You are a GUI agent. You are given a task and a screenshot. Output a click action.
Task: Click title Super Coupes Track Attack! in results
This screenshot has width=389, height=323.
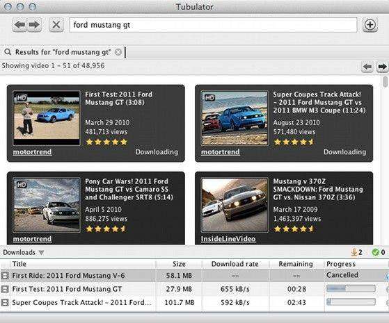319,102
